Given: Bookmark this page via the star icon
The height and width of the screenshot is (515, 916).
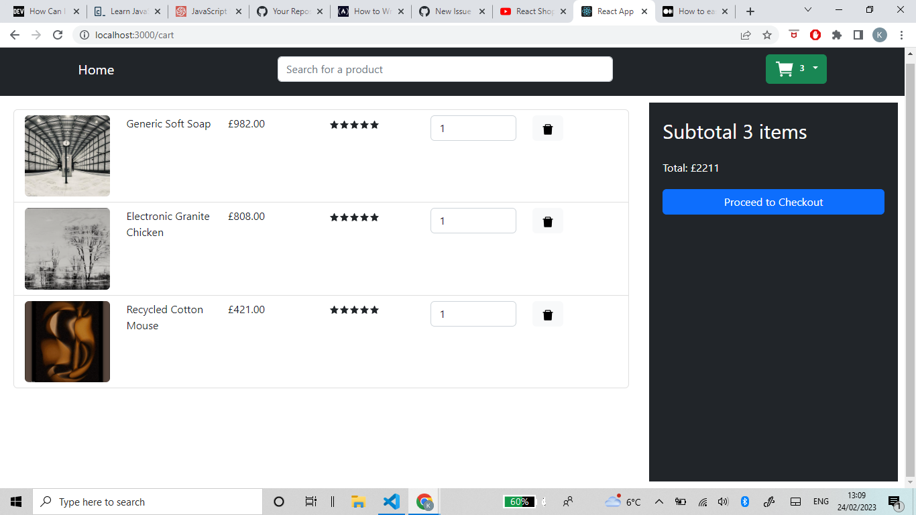Looking at the screenshot, I should point(766,35).
